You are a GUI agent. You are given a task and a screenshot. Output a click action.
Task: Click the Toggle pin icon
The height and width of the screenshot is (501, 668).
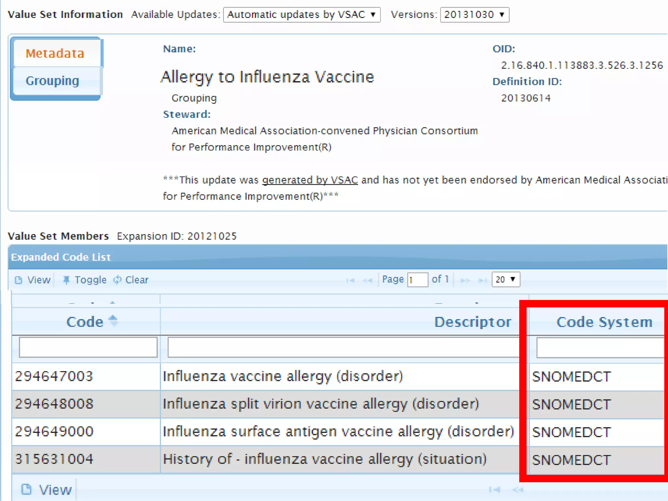66,280
